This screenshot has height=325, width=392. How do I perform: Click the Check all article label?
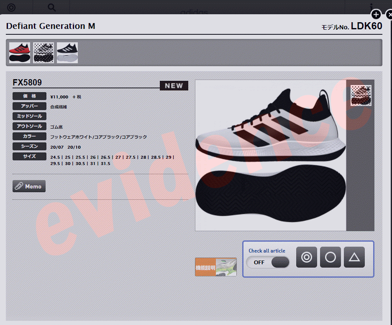tap(267, 251)
